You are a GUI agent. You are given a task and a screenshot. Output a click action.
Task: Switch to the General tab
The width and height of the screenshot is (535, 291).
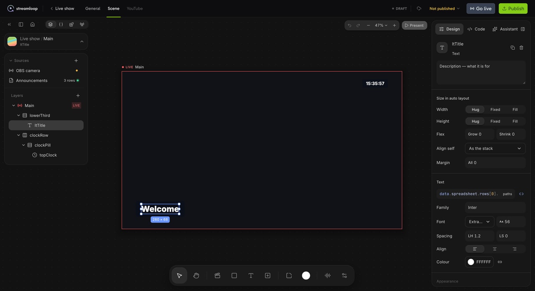click(x=93, y=8)
